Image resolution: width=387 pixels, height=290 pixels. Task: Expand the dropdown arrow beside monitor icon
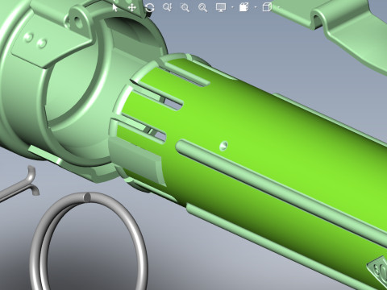coord(232,7)
